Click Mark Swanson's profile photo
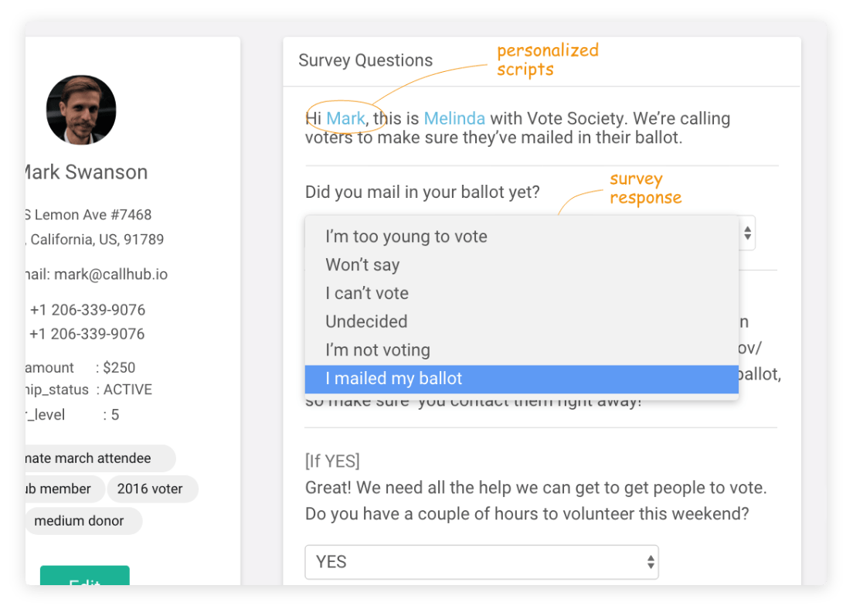The image size is (853, 606). [x=81, y=110]
